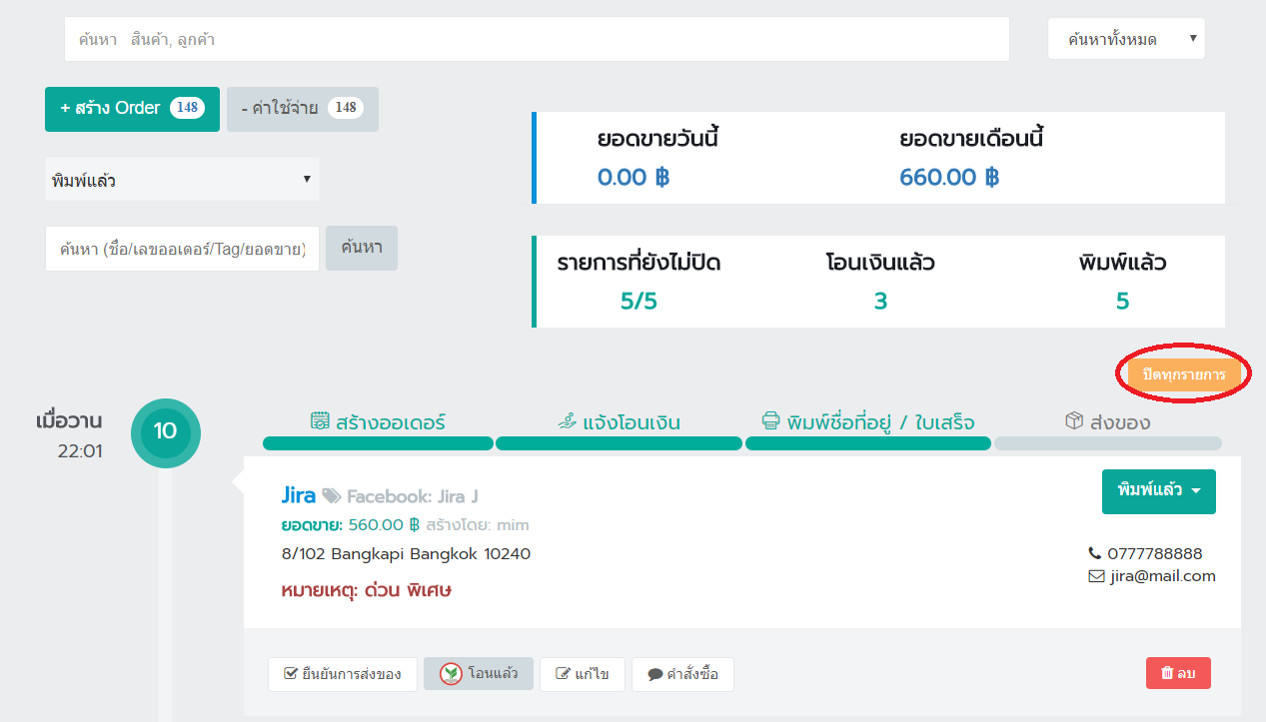Click the ส่งของ progress bar

[x=1107, y=443]
